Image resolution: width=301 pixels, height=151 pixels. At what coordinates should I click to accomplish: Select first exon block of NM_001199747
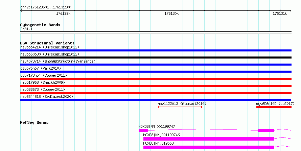(143, 130)
